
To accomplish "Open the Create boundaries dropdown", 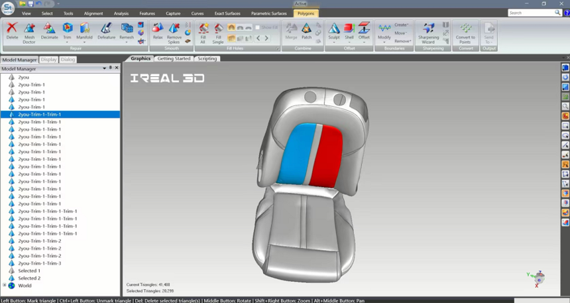I will tap(402, 25).
